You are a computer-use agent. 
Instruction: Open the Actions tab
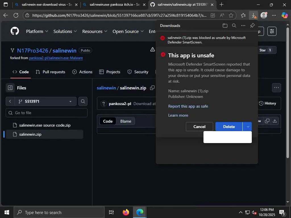82,72
